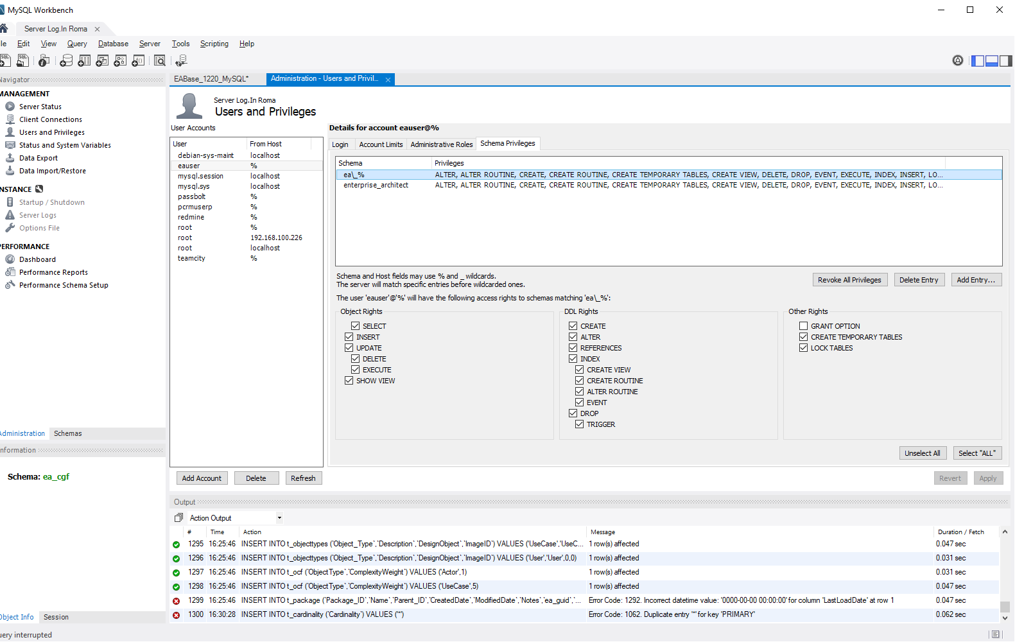Screen dimensions: 1015x642
Task: Switch to the Schemas navigator tab
Action: pyautogui.click(x=68, y=433)
